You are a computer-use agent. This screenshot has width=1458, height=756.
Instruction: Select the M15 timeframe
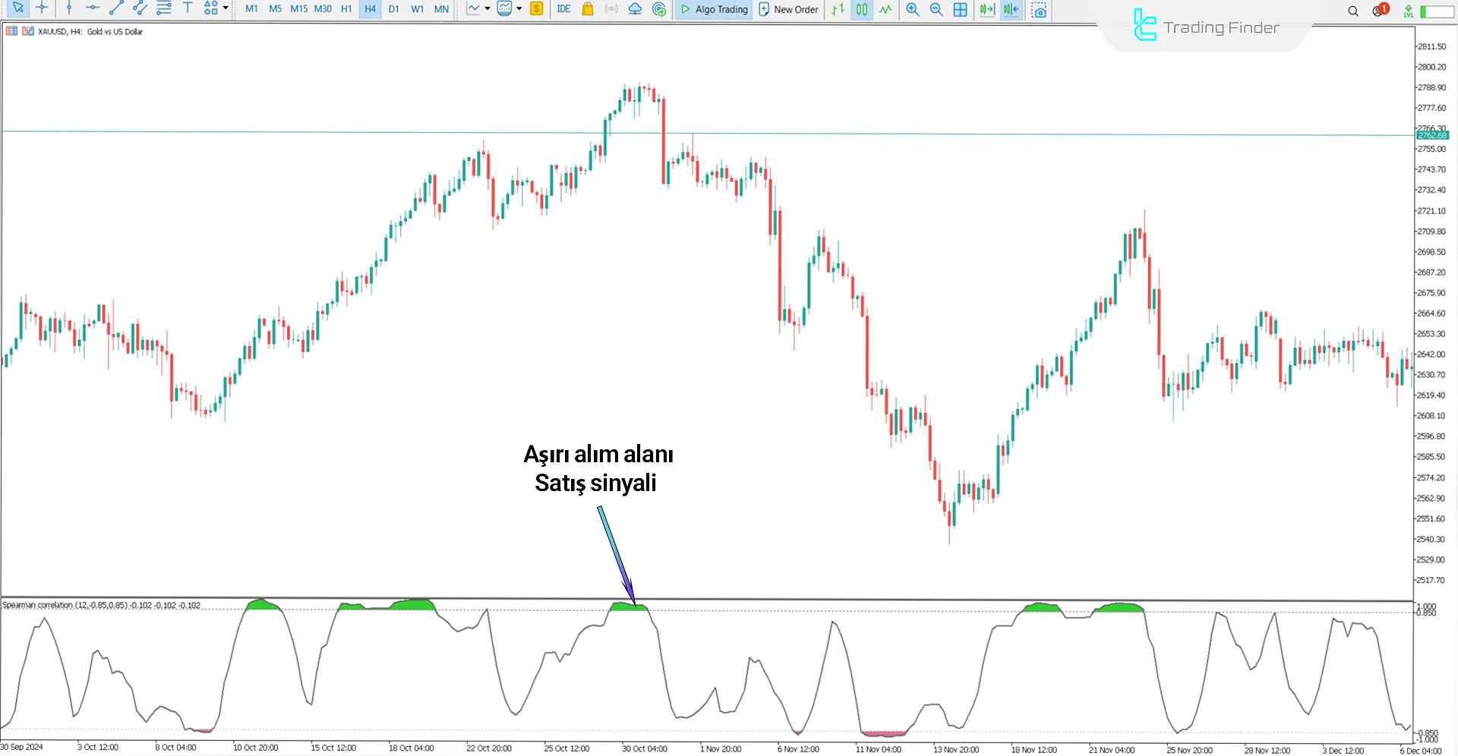298,9
